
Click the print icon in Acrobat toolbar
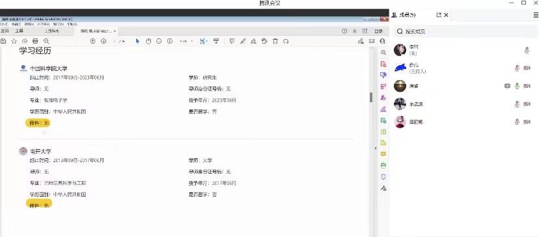tap(35, 41)
